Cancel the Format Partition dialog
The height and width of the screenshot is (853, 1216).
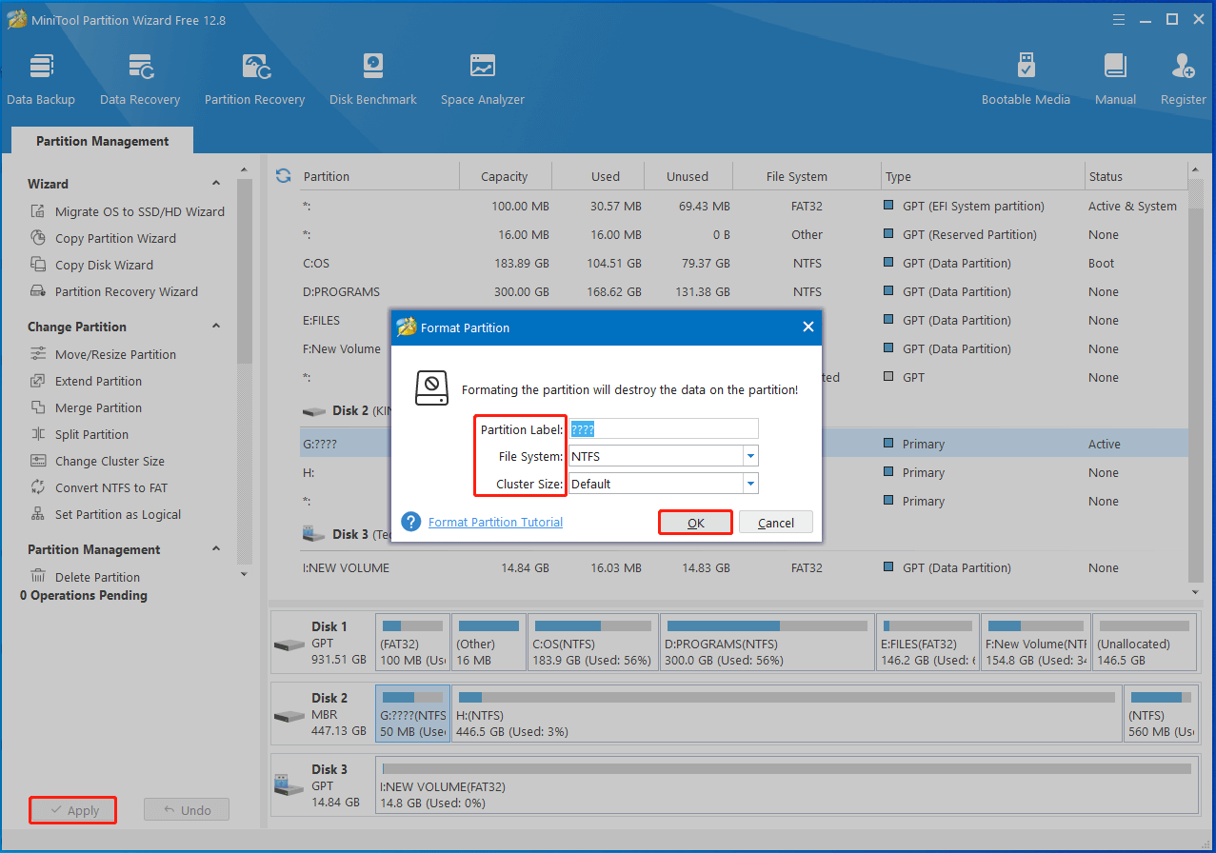(x=776, y=523)
